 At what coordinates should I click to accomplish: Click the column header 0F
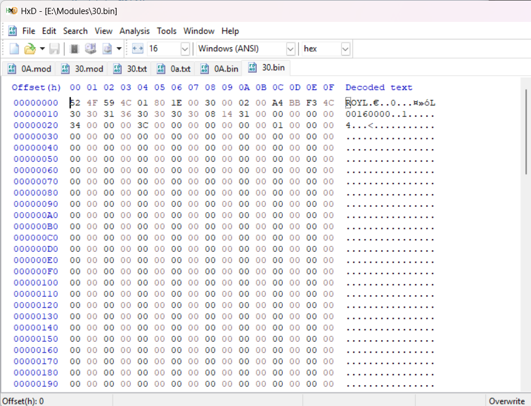328,88
